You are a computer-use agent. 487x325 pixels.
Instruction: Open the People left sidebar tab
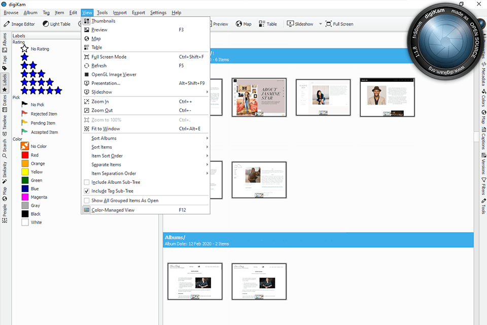(5, 213)
